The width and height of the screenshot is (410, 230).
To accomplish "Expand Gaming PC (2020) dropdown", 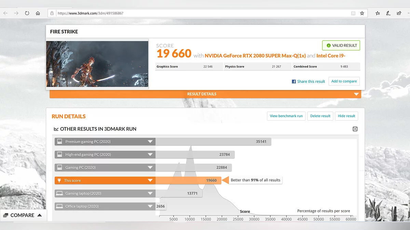I will pos(150,168).
